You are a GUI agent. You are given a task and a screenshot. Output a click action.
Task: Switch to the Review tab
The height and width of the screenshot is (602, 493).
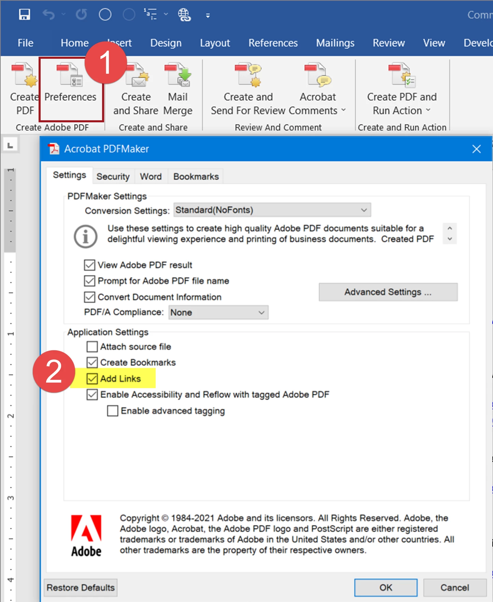(389, 43)
